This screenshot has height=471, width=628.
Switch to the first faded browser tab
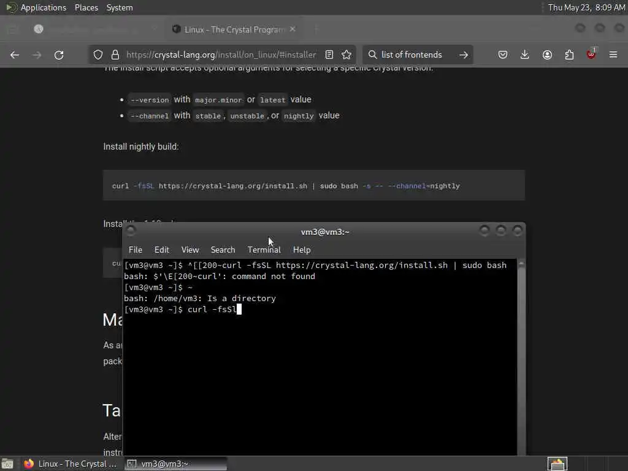94,29
